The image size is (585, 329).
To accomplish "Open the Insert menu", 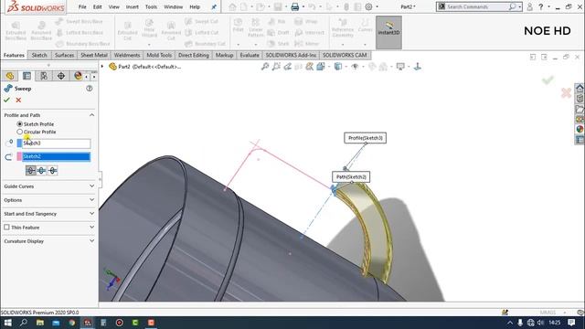I will click(x=132, y=6).
